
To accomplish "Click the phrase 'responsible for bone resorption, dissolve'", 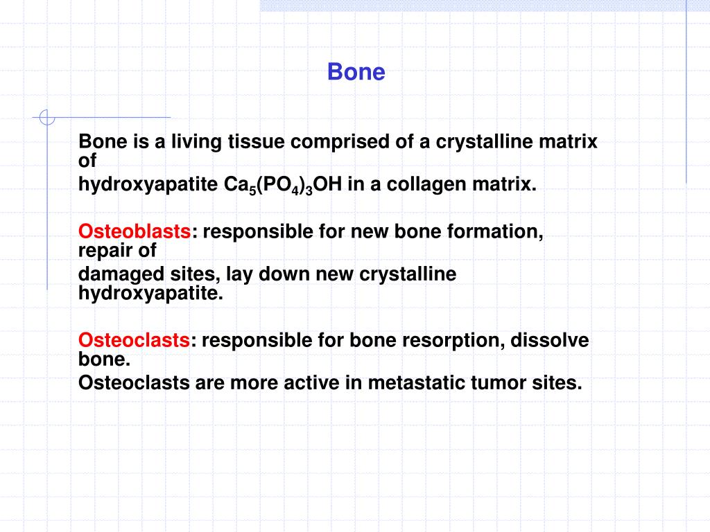I will [395, 340].
